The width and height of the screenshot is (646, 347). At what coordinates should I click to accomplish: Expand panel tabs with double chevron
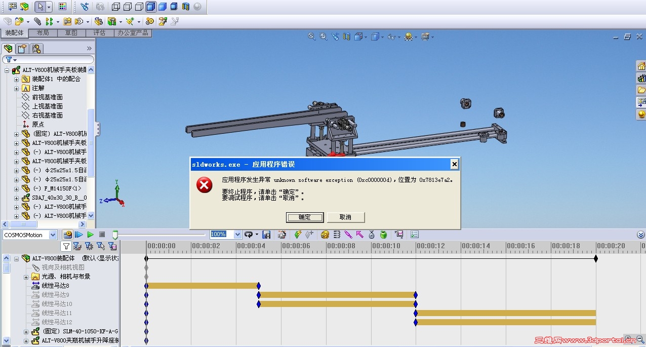[x=89, y=49]
